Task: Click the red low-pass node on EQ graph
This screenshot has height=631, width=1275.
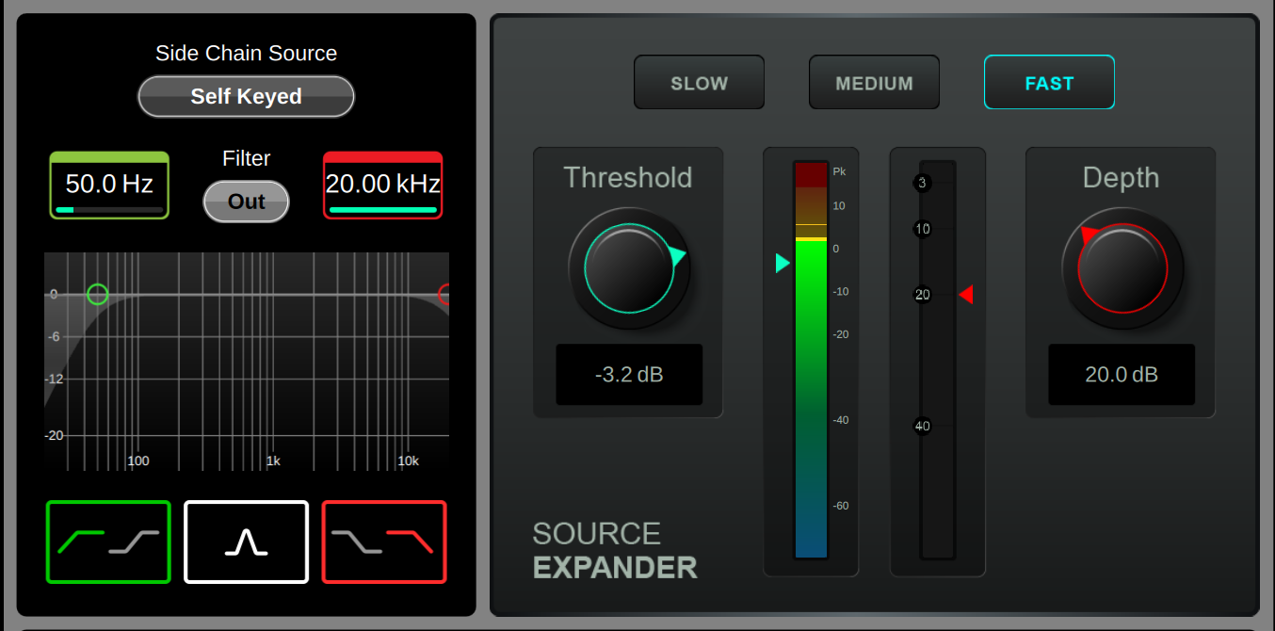Action: click(x=444, y=295)
